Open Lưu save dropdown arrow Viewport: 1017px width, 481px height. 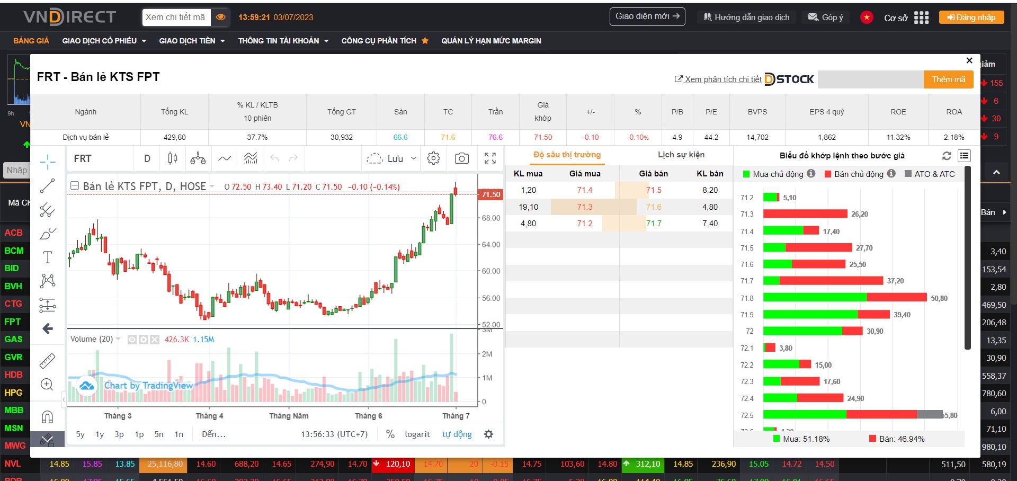pos(414,158)
